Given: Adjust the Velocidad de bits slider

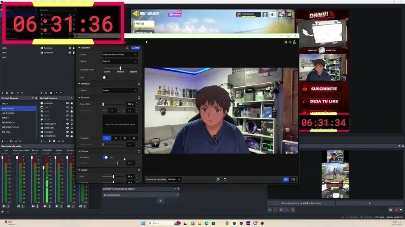Looking at the screenshot, I should (120, 68).
